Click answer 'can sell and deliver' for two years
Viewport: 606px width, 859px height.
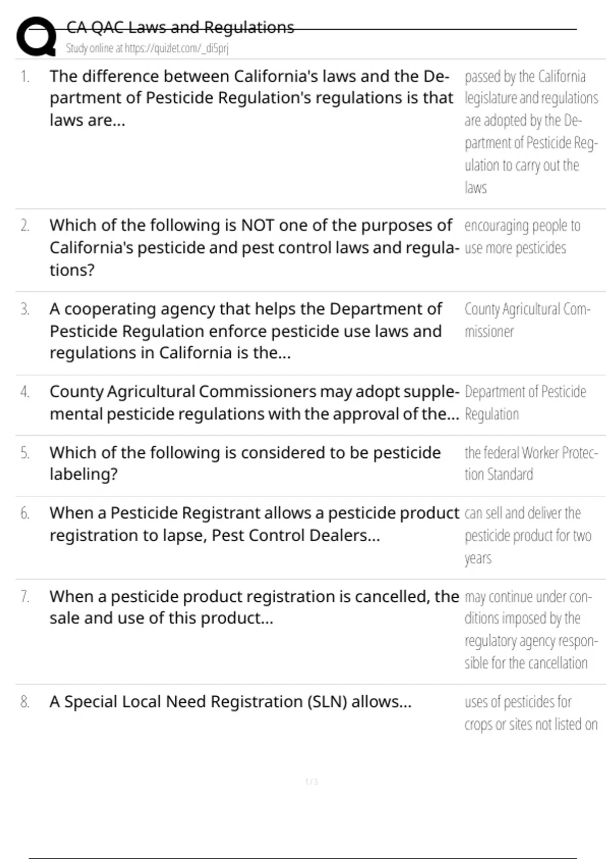527,535
